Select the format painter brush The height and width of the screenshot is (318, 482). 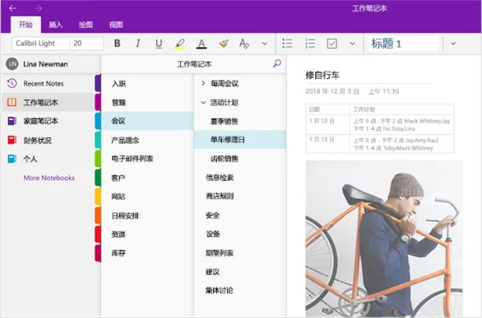pyautogui.click(x=224, y=44)
